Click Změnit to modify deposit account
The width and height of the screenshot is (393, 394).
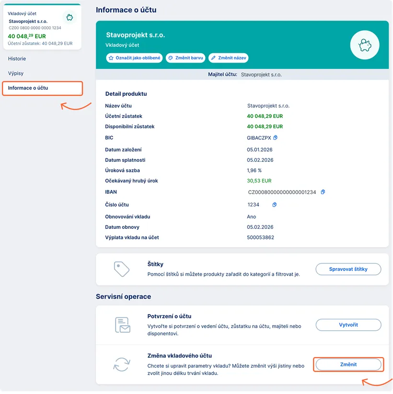pyautogui.click(x=348, y=365)
